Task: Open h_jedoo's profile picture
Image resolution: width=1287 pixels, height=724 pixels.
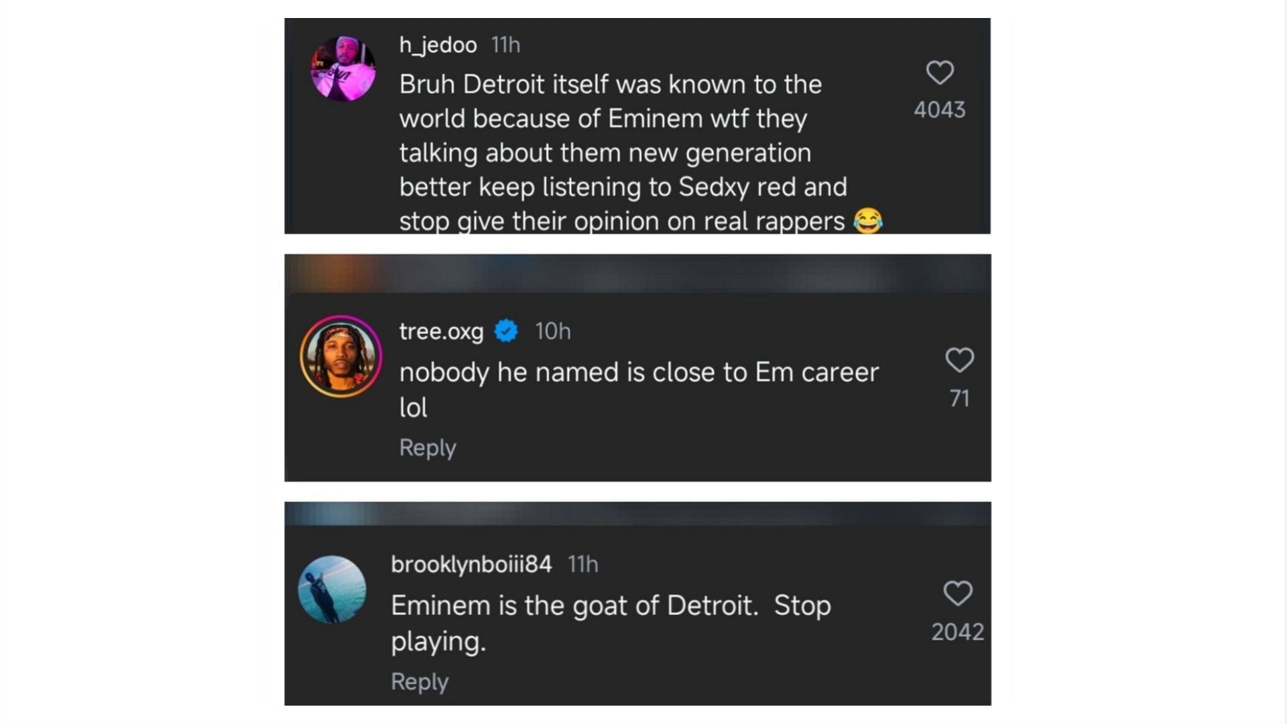Action: click(343, 68)
